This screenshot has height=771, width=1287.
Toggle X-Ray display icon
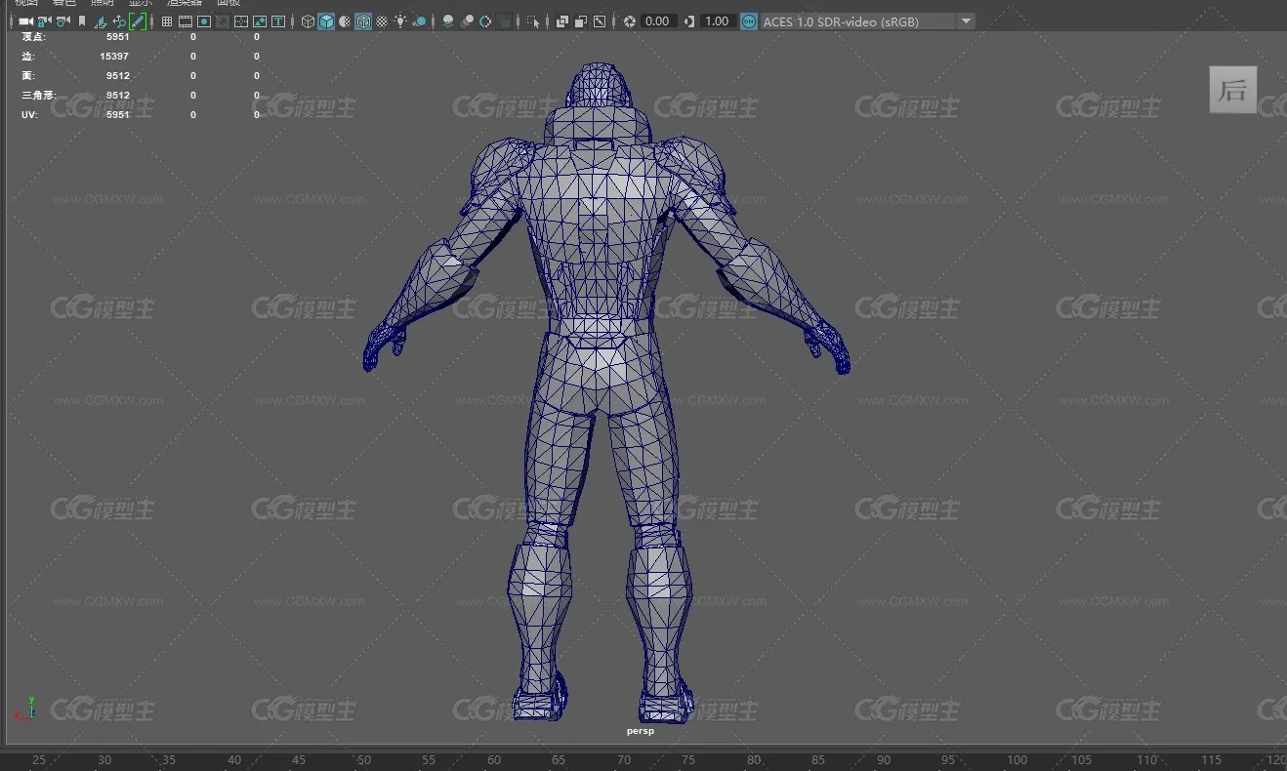coord(561,21)
